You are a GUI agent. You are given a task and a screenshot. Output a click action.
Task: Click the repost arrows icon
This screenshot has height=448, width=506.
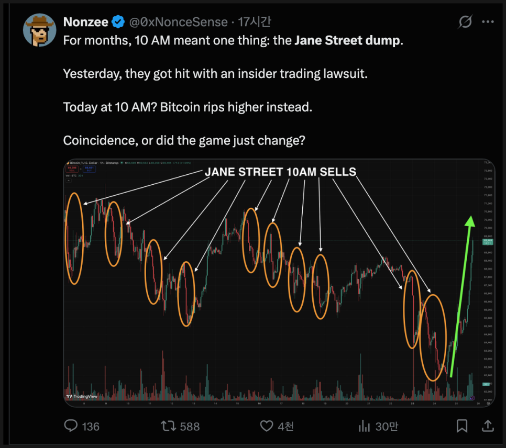tap(168, 426)
